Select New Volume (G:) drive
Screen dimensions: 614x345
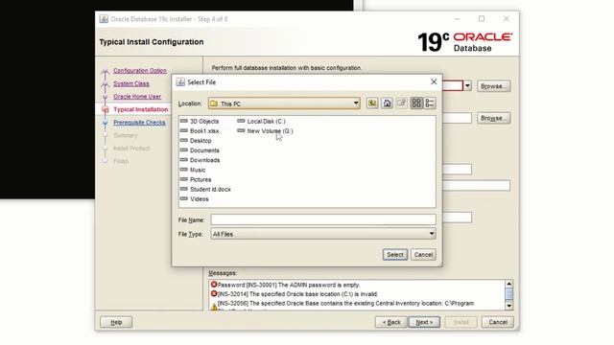[x=270, y=131]
